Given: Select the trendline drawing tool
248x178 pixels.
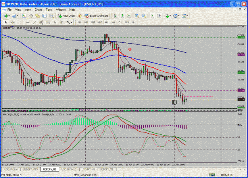Looking at the screenshot, I should (35, 22).
